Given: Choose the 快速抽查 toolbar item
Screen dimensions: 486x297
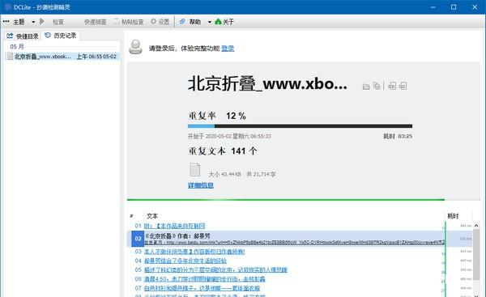Looking at the screenshot, I should (95, 22).
